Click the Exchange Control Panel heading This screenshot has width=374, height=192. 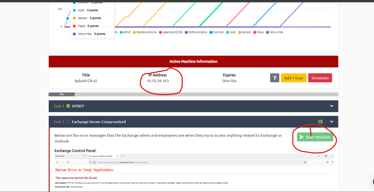click(x=76, y=151)
